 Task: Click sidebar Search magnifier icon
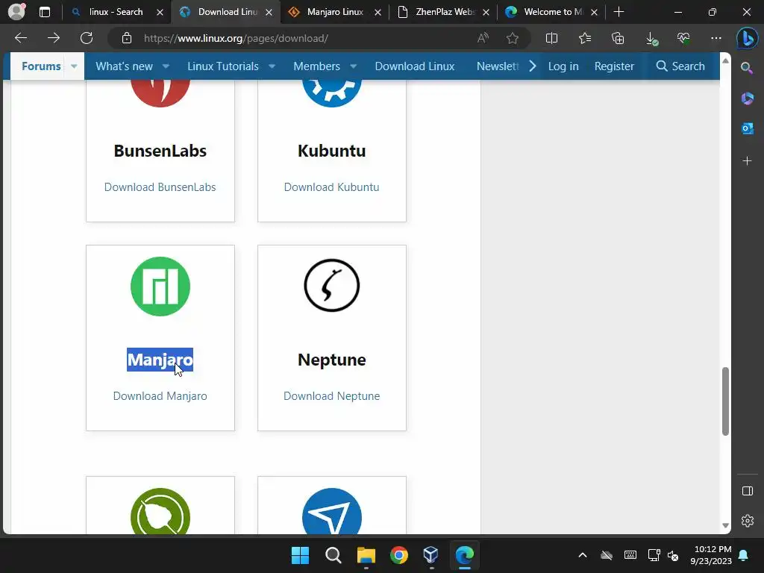pyautogui.click(x=747, y=68)
